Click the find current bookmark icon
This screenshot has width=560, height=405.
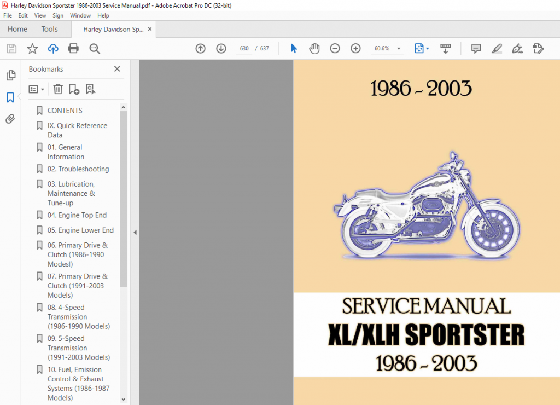click(x=90, y=89)
